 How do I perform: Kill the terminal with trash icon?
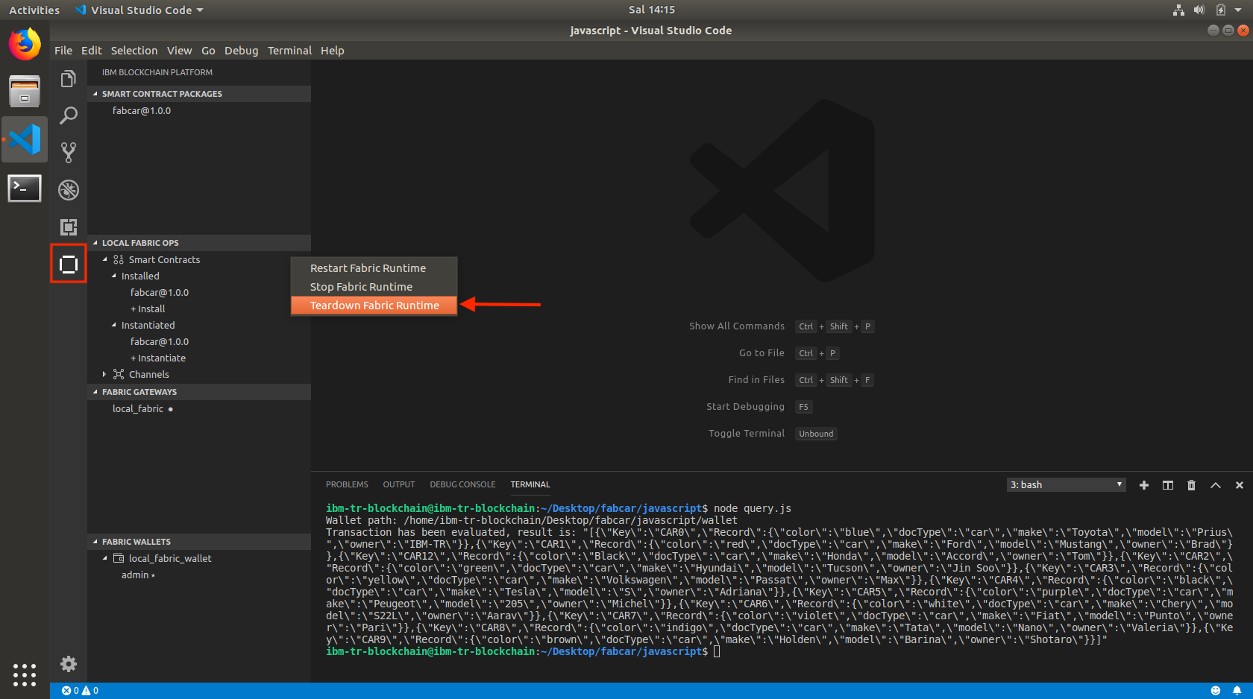[x=1191, y=485]
